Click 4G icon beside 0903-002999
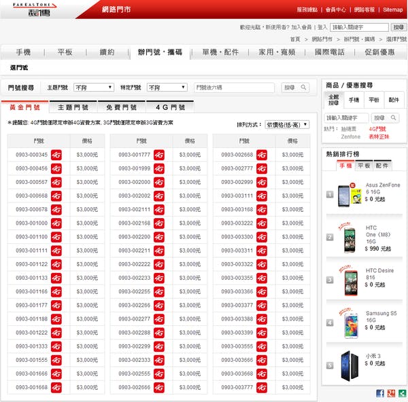The width and height of the screenshot is (408, 402). coord(262,182)
